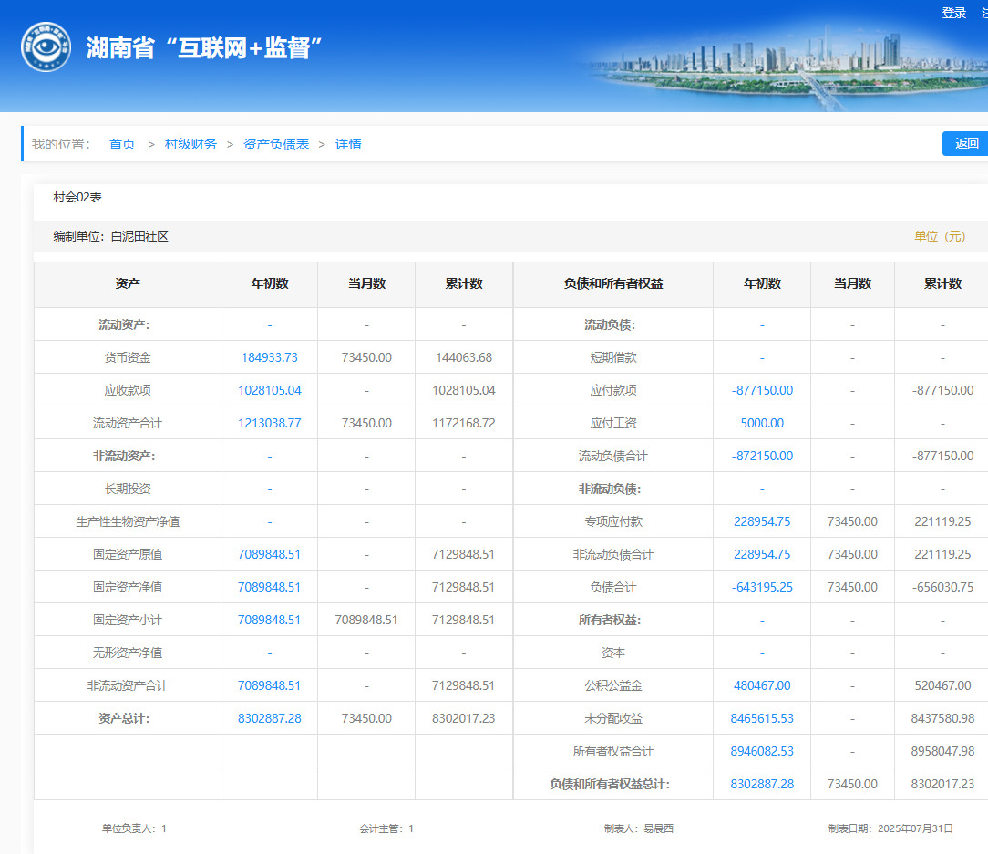This screenshot has width=988, height=854.
Task: Open 流动资产合计 value 1213038.77
Action: tap(269, 423)
